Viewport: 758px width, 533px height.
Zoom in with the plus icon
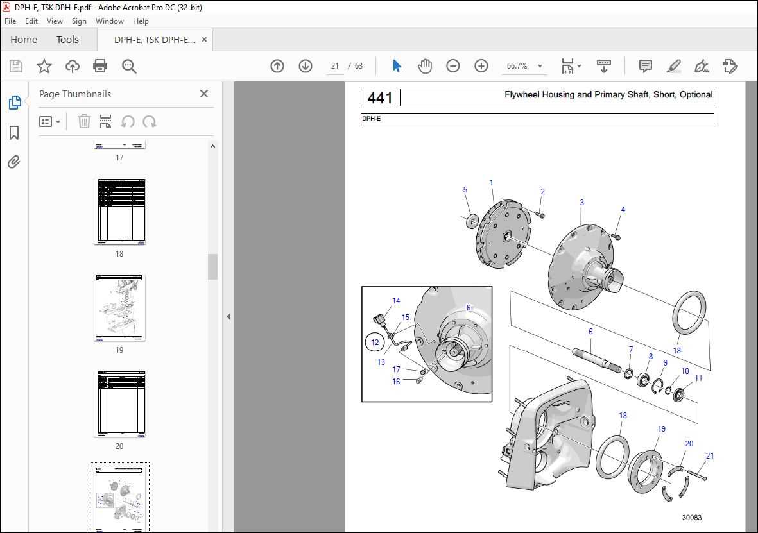click(481, 66)
